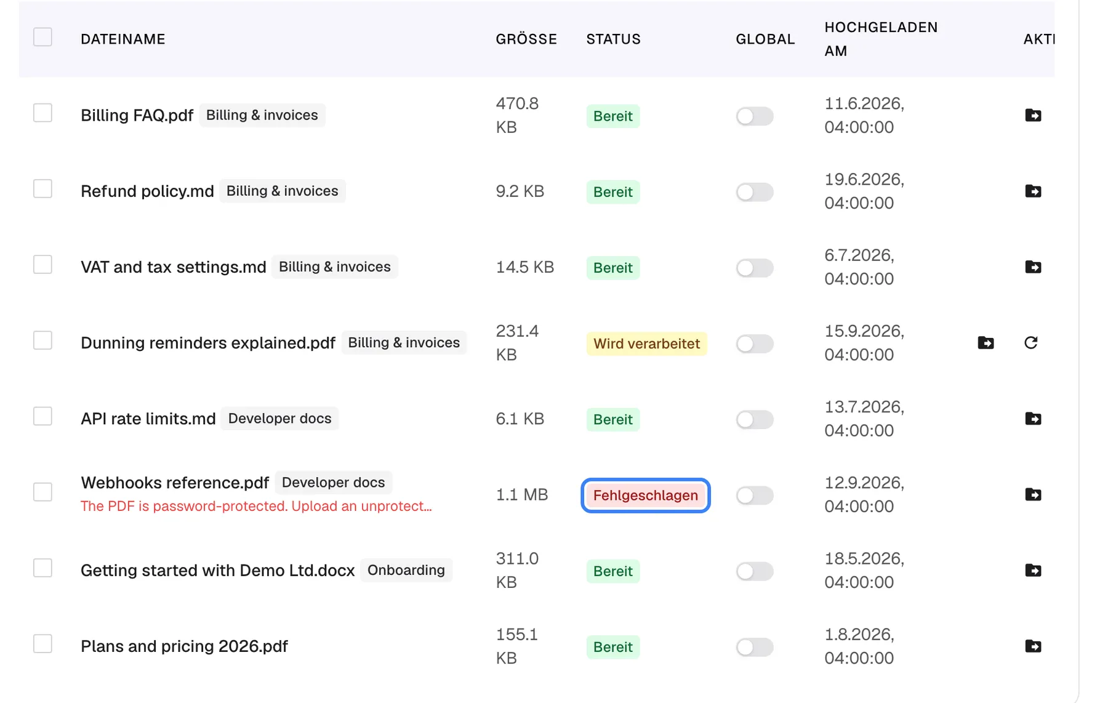
Task: Enable Global toggle for Refund policy.md
Action: (755, 191)
